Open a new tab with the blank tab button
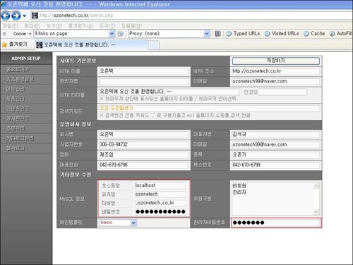Viewport: 353px width, 265px height. [154, 45]
